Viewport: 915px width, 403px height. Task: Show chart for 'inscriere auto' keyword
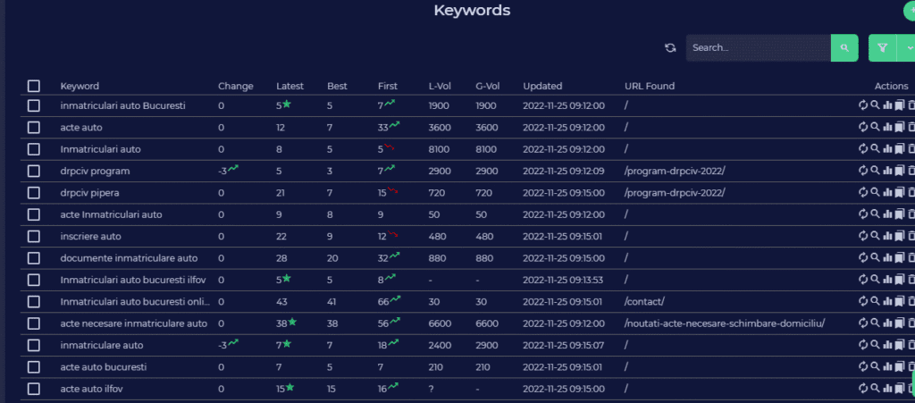[887, 236]
